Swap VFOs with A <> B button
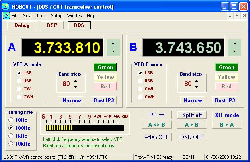 (x=157, y=124)
